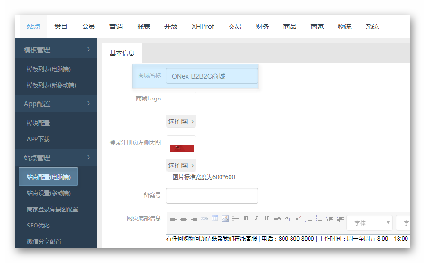Center align text in footer editor
Viewport: 425px width, 263px height.
(x=184, y=218)
